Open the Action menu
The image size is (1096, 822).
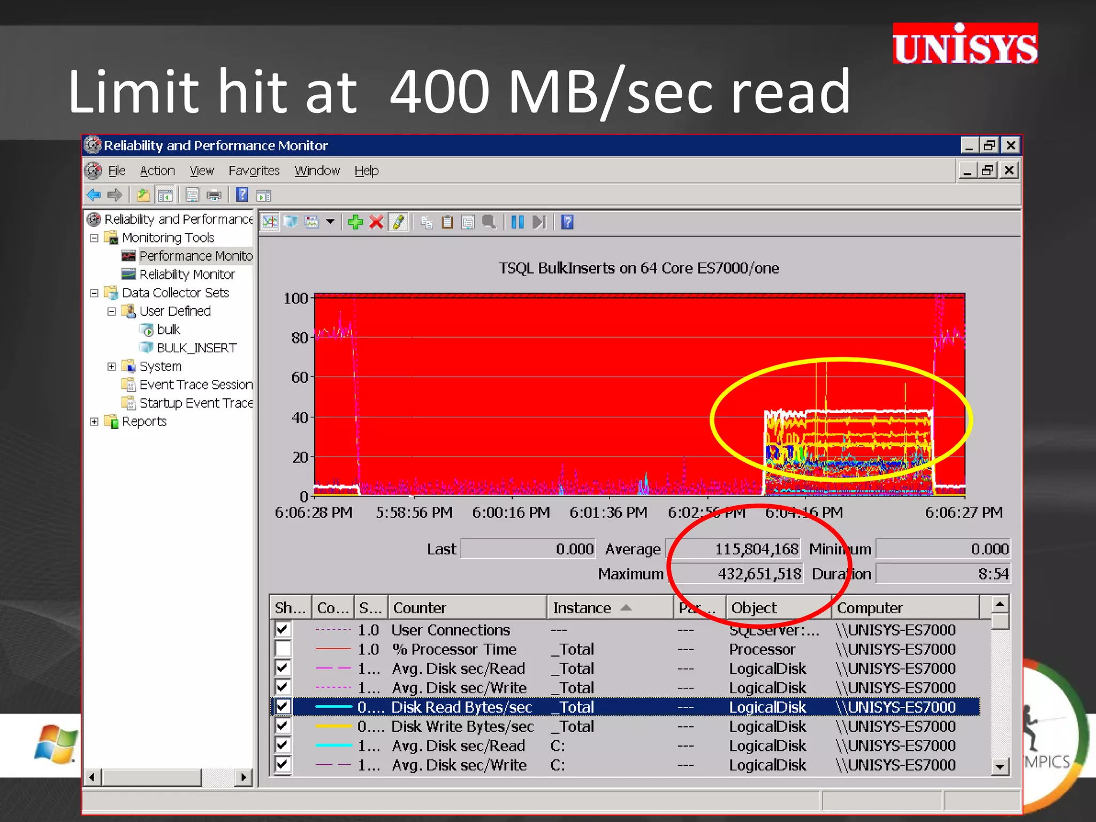point(157,171)
